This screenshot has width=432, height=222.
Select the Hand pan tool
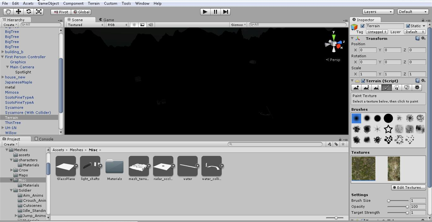(9, 12)
